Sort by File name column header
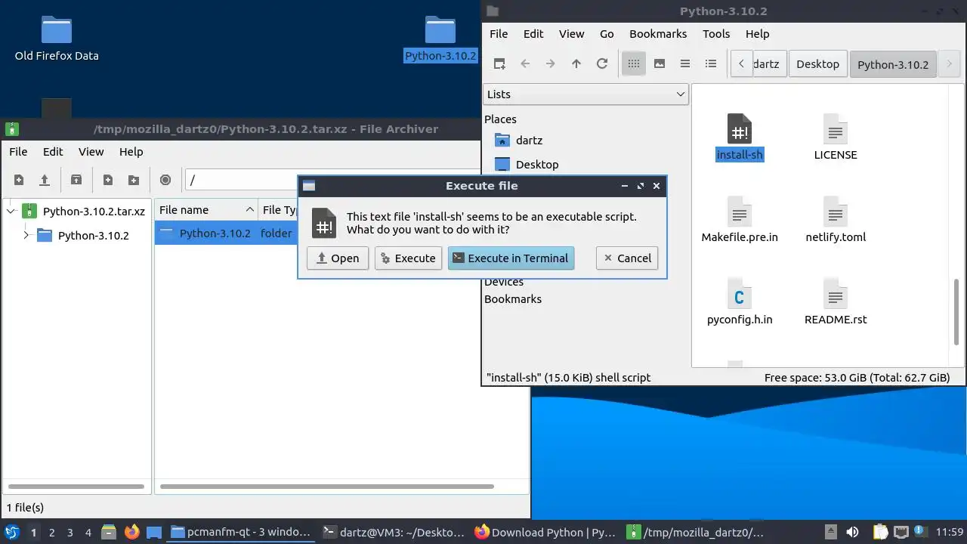The image size is (967, 544). pyautogui.click(x=206, y=210)
